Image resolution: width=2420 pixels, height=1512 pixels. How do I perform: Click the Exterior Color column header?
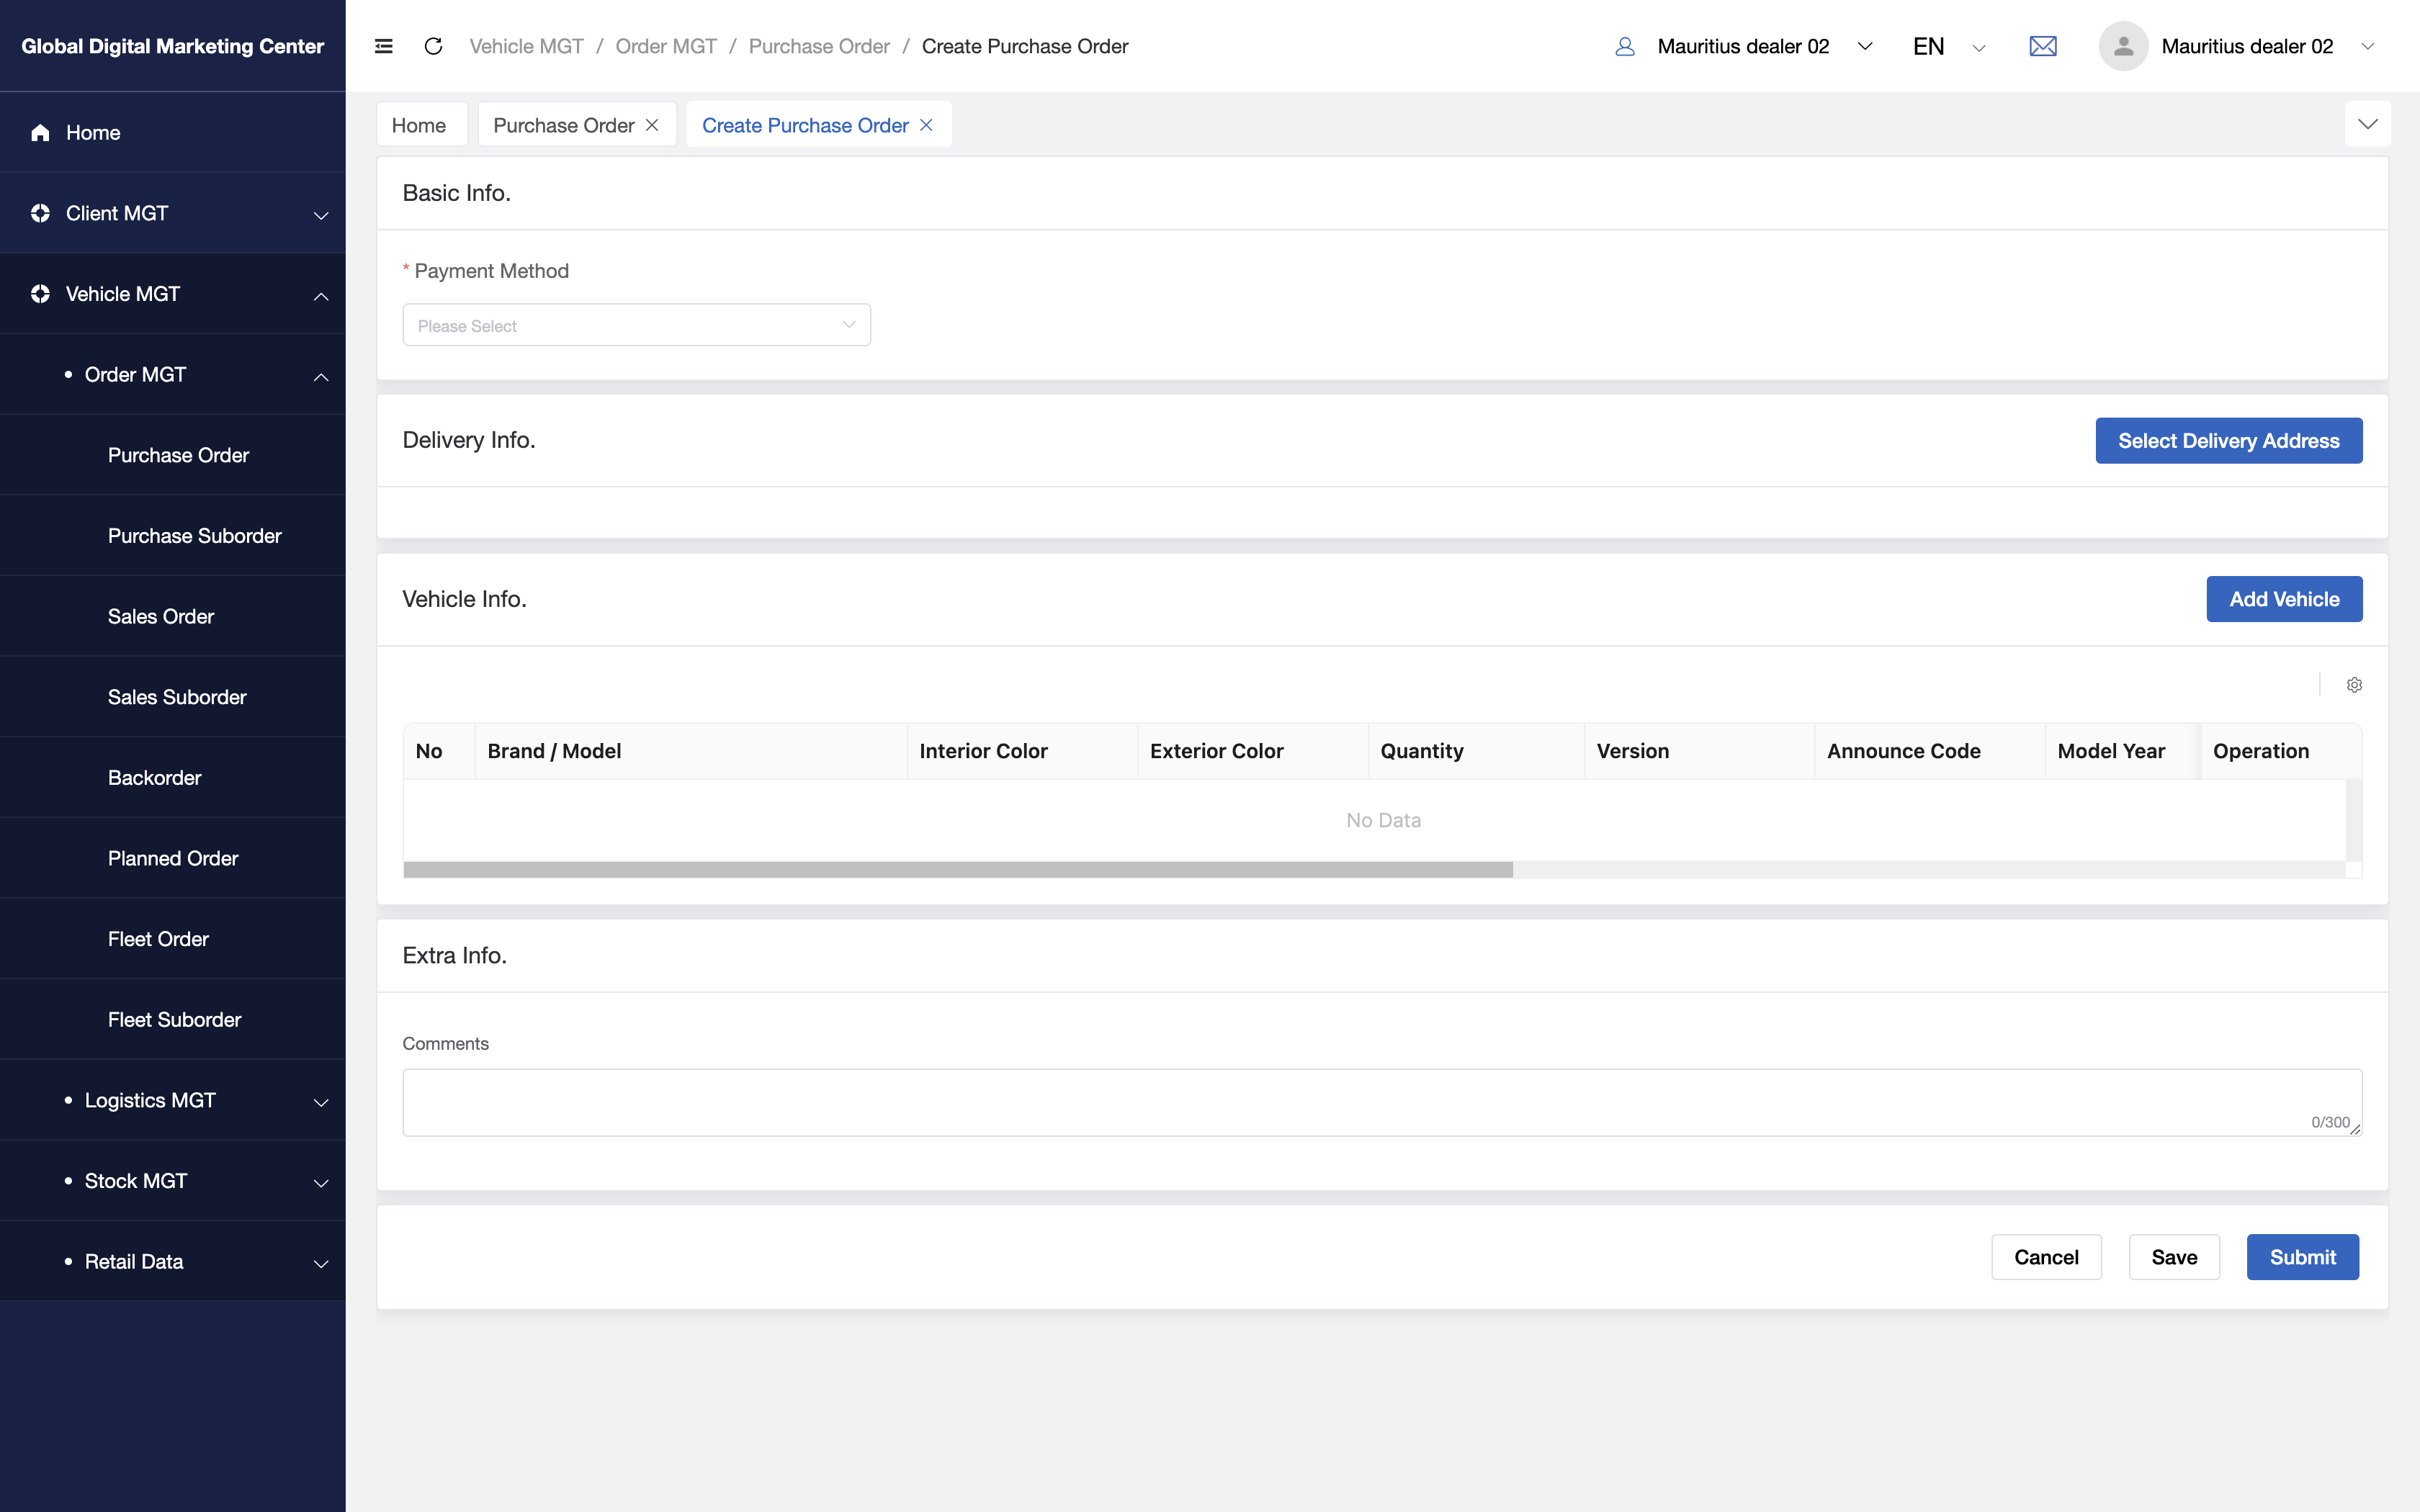point(1253,751)
